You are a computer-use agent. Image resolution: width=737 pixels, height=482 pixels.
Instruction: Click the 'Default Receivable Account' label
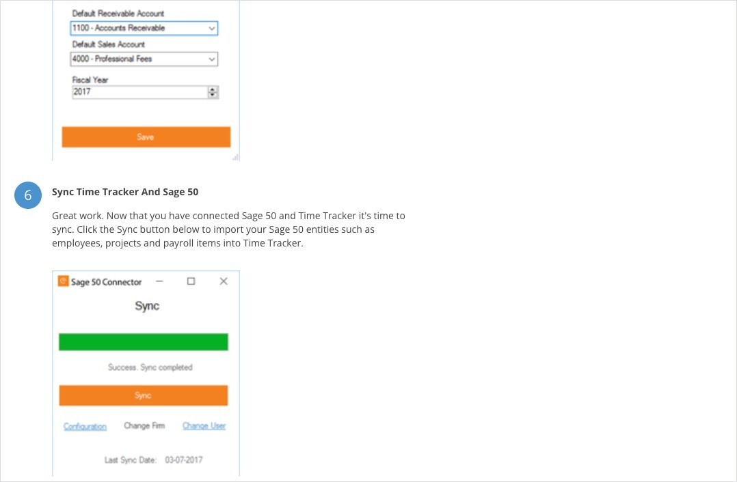118,14
